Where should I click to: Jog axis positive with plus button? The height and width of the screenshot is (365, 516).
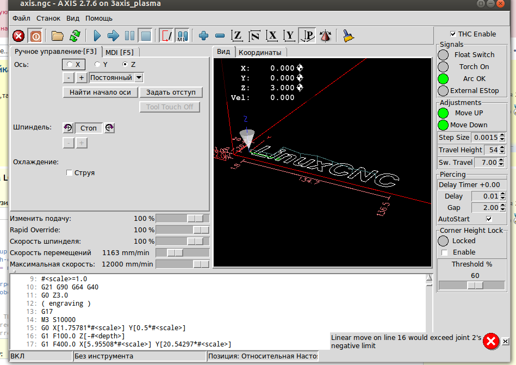pos(81,78)
